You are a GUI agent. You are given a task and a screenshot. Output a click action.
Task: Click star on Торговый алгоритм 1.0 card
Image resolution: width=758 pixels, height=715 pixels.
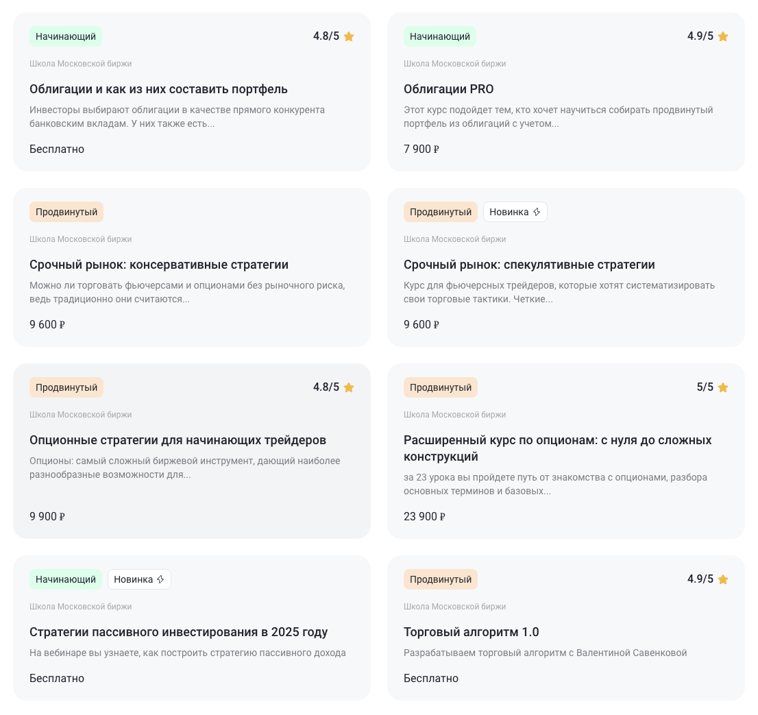tap(722, 579)
